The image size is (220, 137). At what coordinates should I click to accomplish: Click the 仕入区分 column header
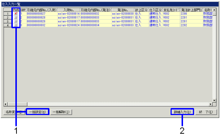point(156,10)
